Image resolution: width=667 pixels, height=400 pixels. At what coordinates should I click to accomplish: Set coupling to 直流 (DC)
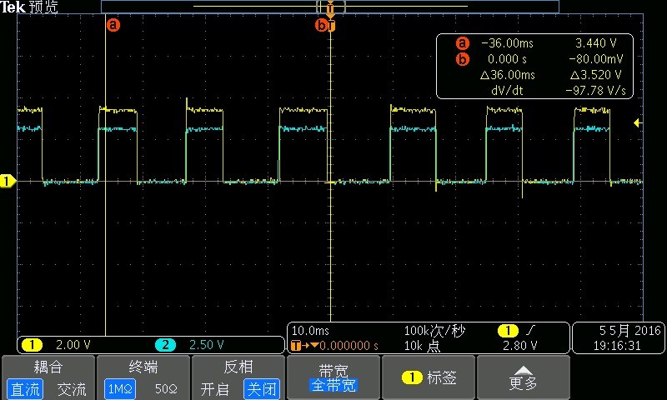click(x=25, y=389)
